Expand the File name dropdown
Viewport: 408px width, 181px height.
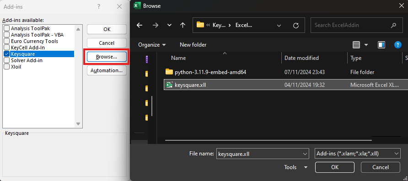pos(306,154)
